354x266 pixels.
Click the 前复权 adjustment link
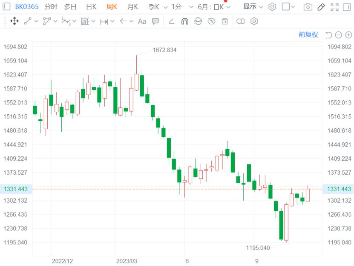click(x=308, y=35)
